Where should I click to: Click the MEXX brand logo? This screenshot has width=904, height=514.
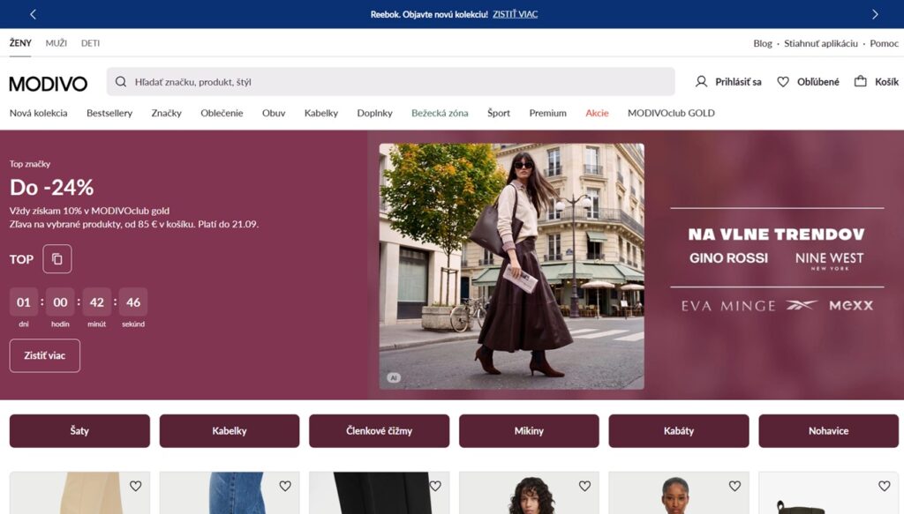851,306
